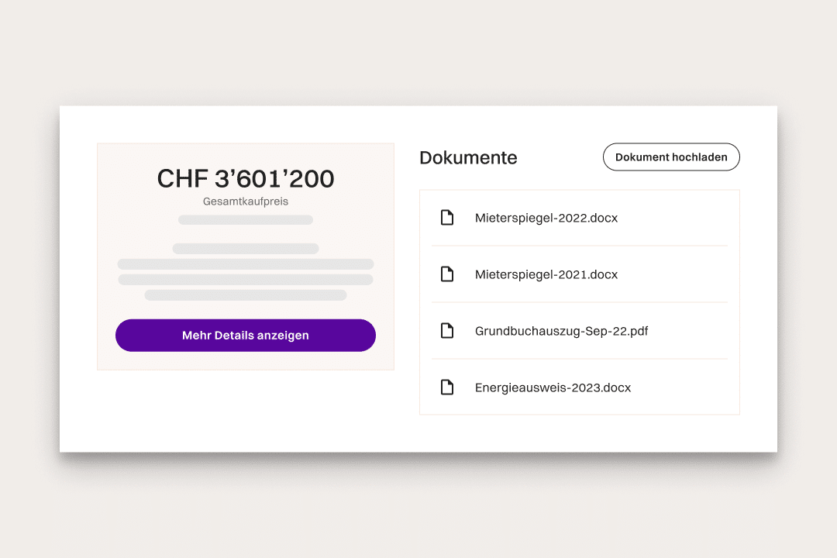Open the Grundbuchauszug-Sep-22.pdf file name
This screenshot has width=837, height=558.
tap(561, 331)
